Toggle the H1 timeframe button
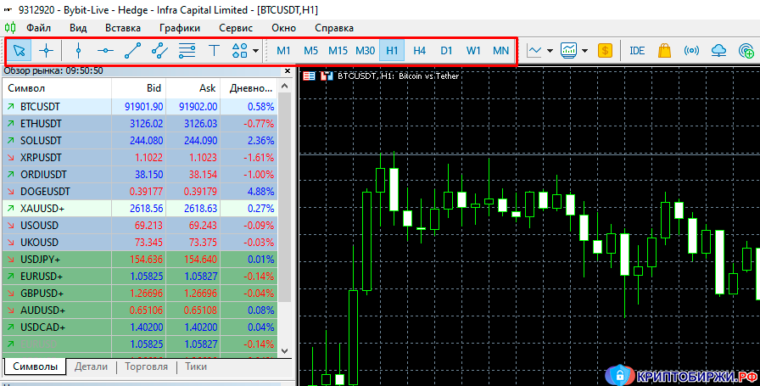Image resolution: width=760 pixels, height=386 pixels. [392, 50]
